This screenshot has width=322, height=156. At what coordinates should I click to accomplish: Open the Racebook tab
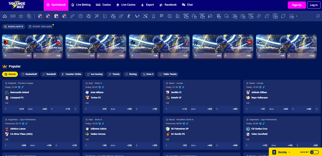tap(168, 5)
